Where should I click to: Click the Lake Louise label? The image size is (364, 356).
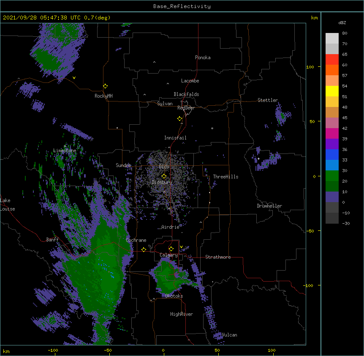8,205
